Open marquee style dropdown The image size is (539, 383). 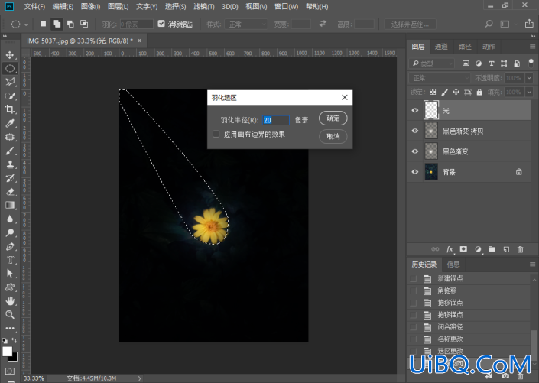(x=246, y=24)
